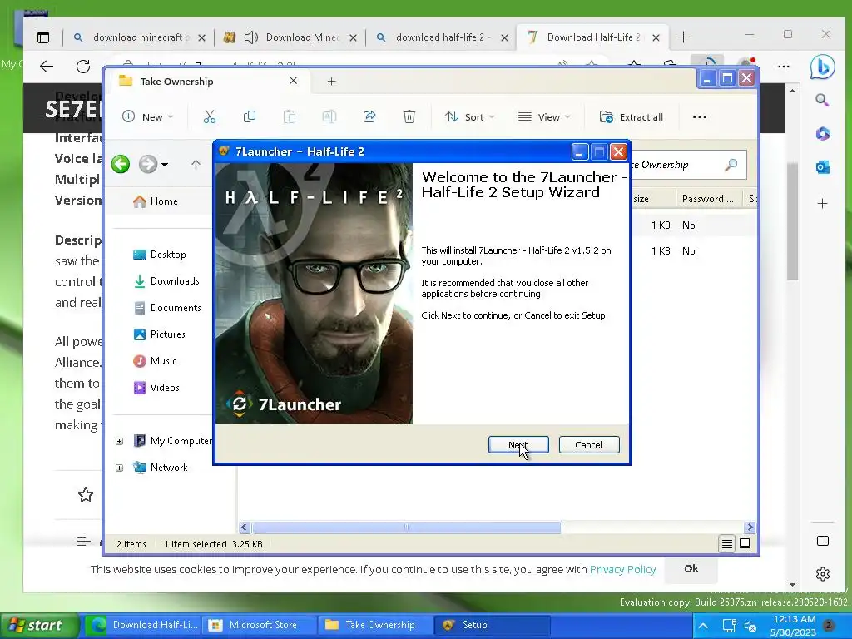
Task: Open Documents in navigation pane
Action: click(x=167, y=308)
